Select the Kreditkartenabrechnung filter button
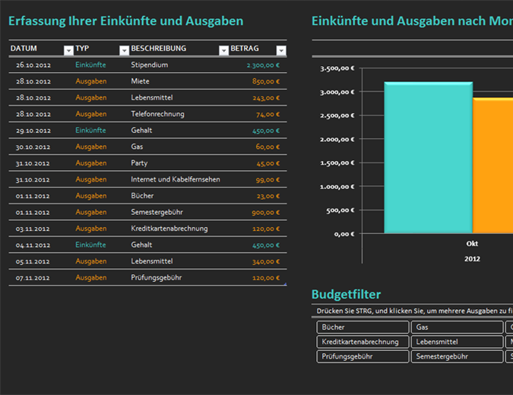 [363, 342]
